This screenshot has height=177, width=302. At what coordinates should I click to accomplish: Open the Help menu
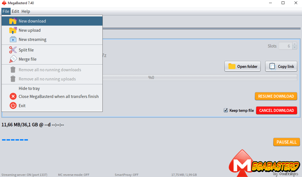pos(26,11)
